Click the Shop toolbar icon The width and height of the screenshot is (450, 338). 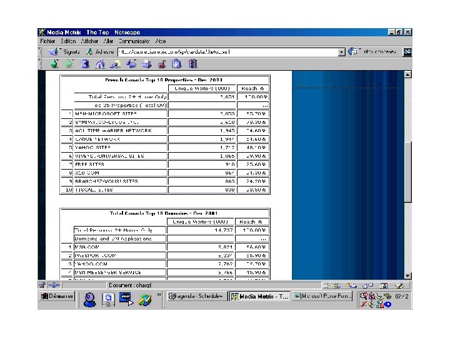pos(177,64)
